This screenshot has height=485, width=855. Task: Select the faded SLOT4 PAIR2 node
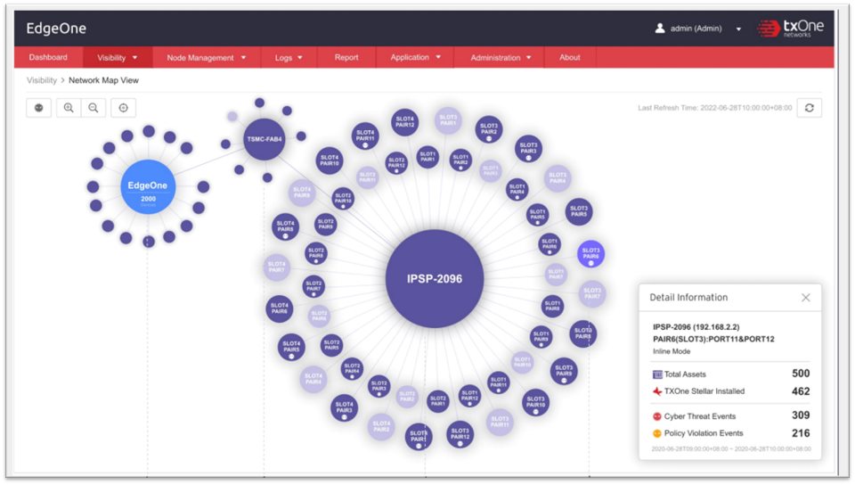click(x=381, y=426)
